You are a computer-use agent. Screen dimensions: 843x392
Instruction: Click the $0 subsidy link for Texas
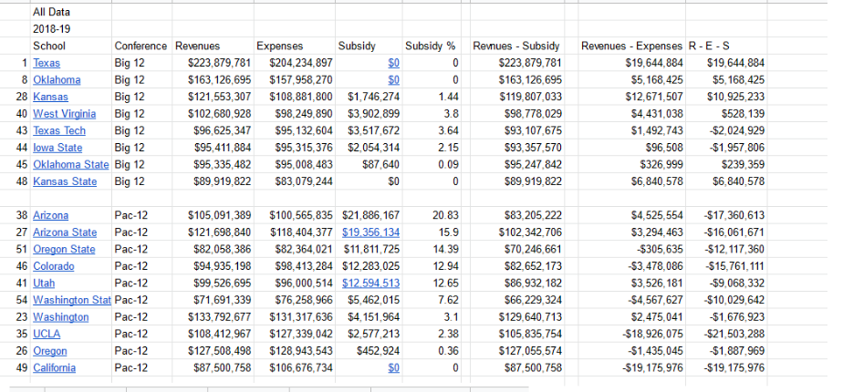coord(393,63)
